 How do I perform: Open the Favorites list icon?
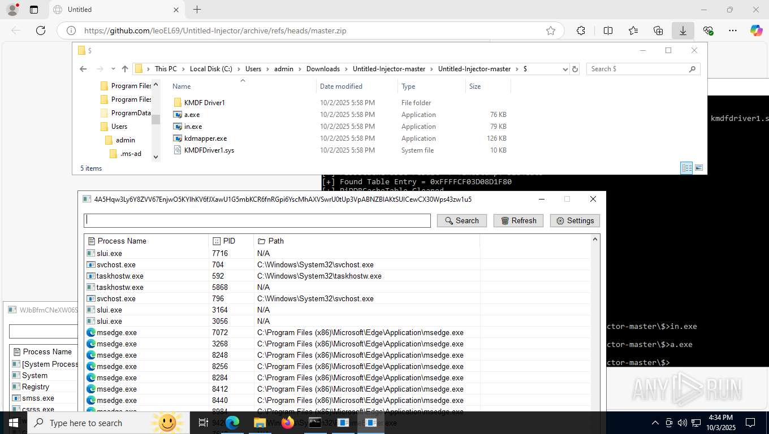633,31
